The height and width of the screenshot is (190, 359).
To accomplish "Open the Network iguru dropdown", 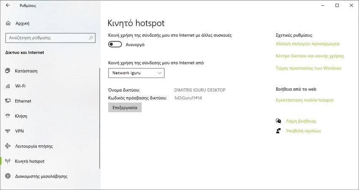I will click(136, 73).
